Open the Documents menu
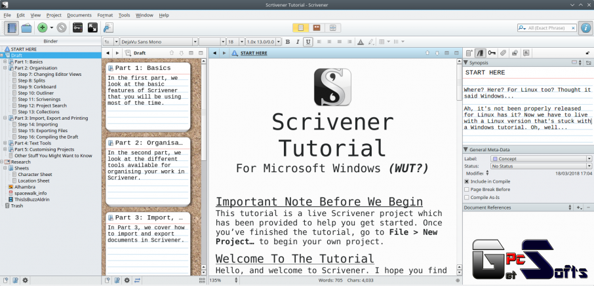This screenshot has height=286, width=594. tap(79, 15)
